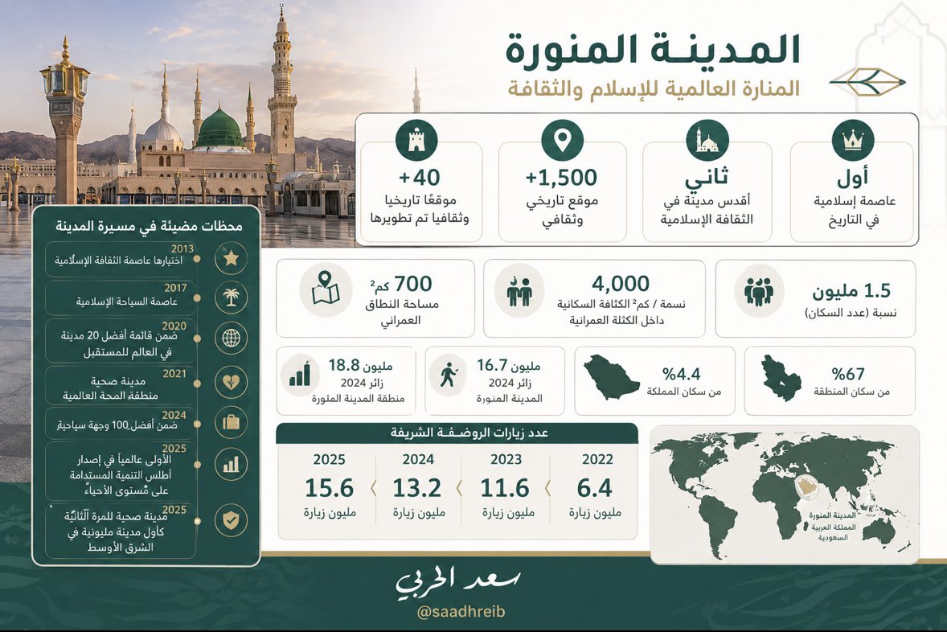Click the +40 figure
The image size is (947, 632).
(x=419, y=178)
